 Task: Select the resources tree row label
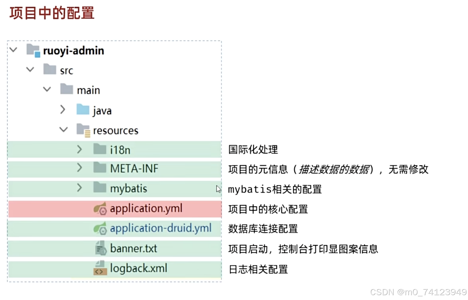(116, 131)
